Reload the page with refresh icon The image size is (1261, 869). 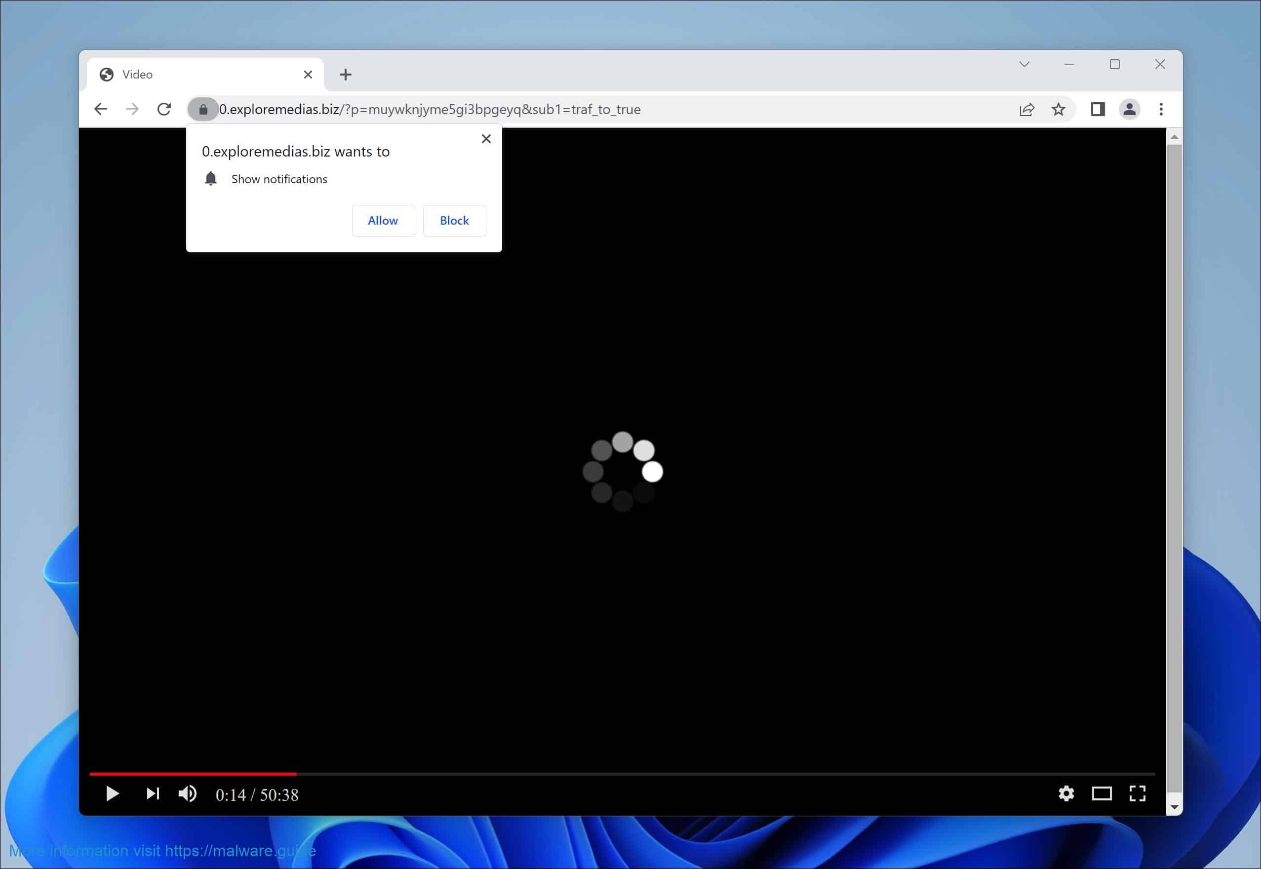pos(164,110)
